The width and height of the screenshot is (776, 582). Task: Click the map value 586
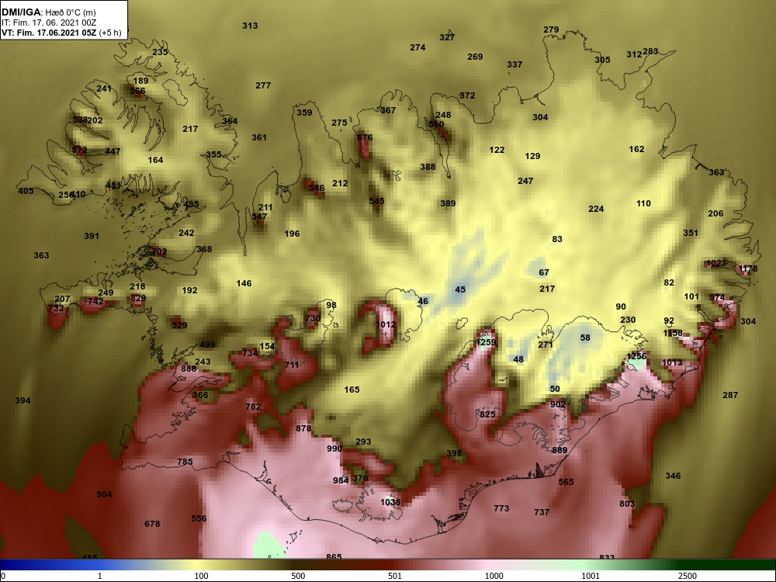pyautogui.click(x=317, y=188)
